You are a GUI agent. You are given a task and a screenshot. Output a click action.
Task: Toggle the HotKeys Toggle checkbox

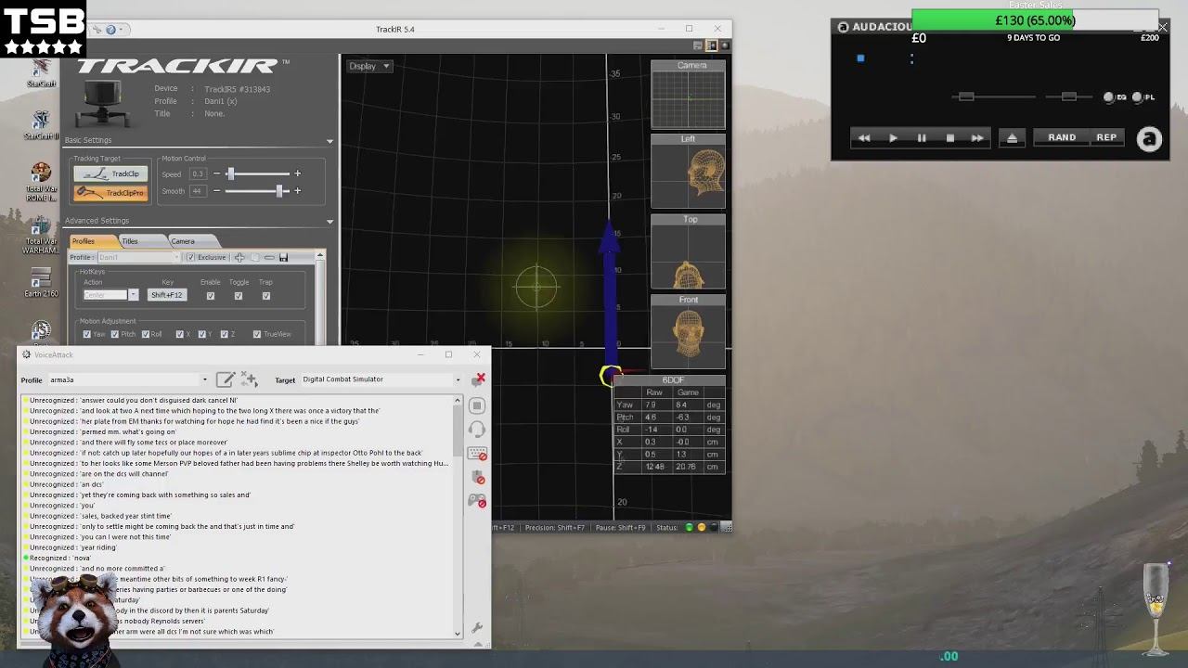[x=239, y=296]
